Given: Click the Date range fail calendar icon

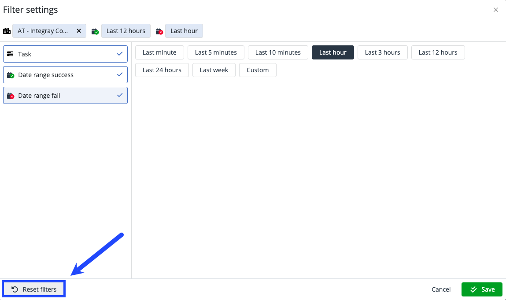Looking at the screenshot, I should [x=10, y=96].
